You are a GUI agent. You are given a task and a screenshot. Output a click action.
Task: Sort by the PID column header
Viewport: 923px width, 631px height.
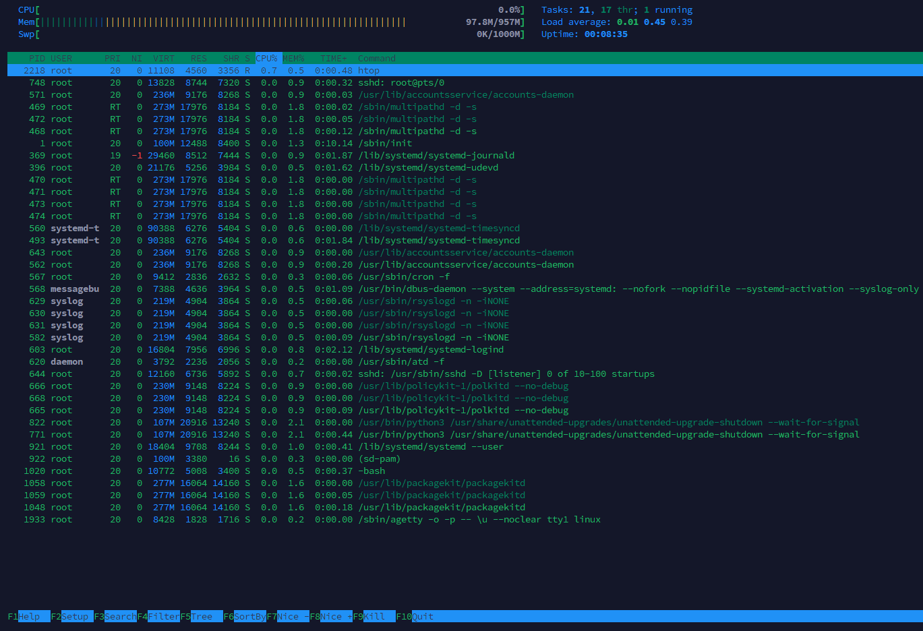(37, 58)
